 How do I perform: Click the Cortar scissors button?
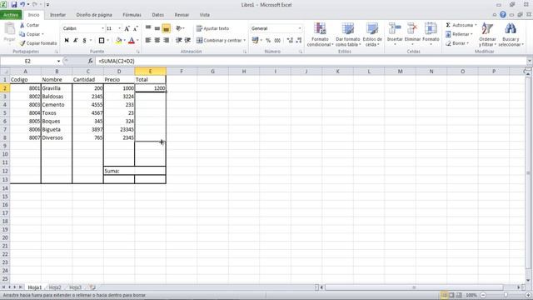[30, 25]
